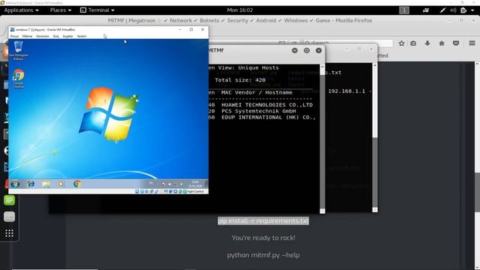Viewport: 480px width, 270px height.
Task: Open the Terminal app menu in top bar
Action: 97,10
